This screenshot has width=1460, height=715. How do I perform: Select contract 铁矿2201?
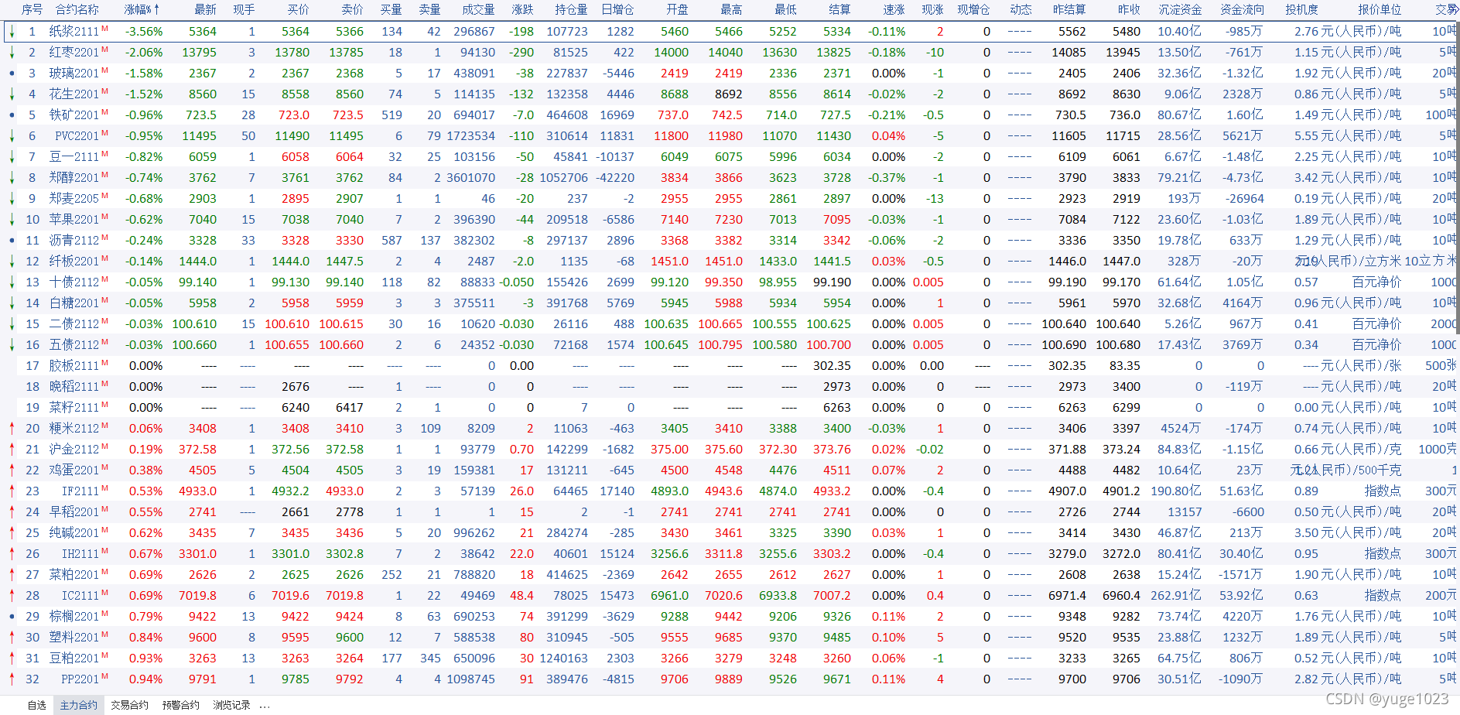74,115
